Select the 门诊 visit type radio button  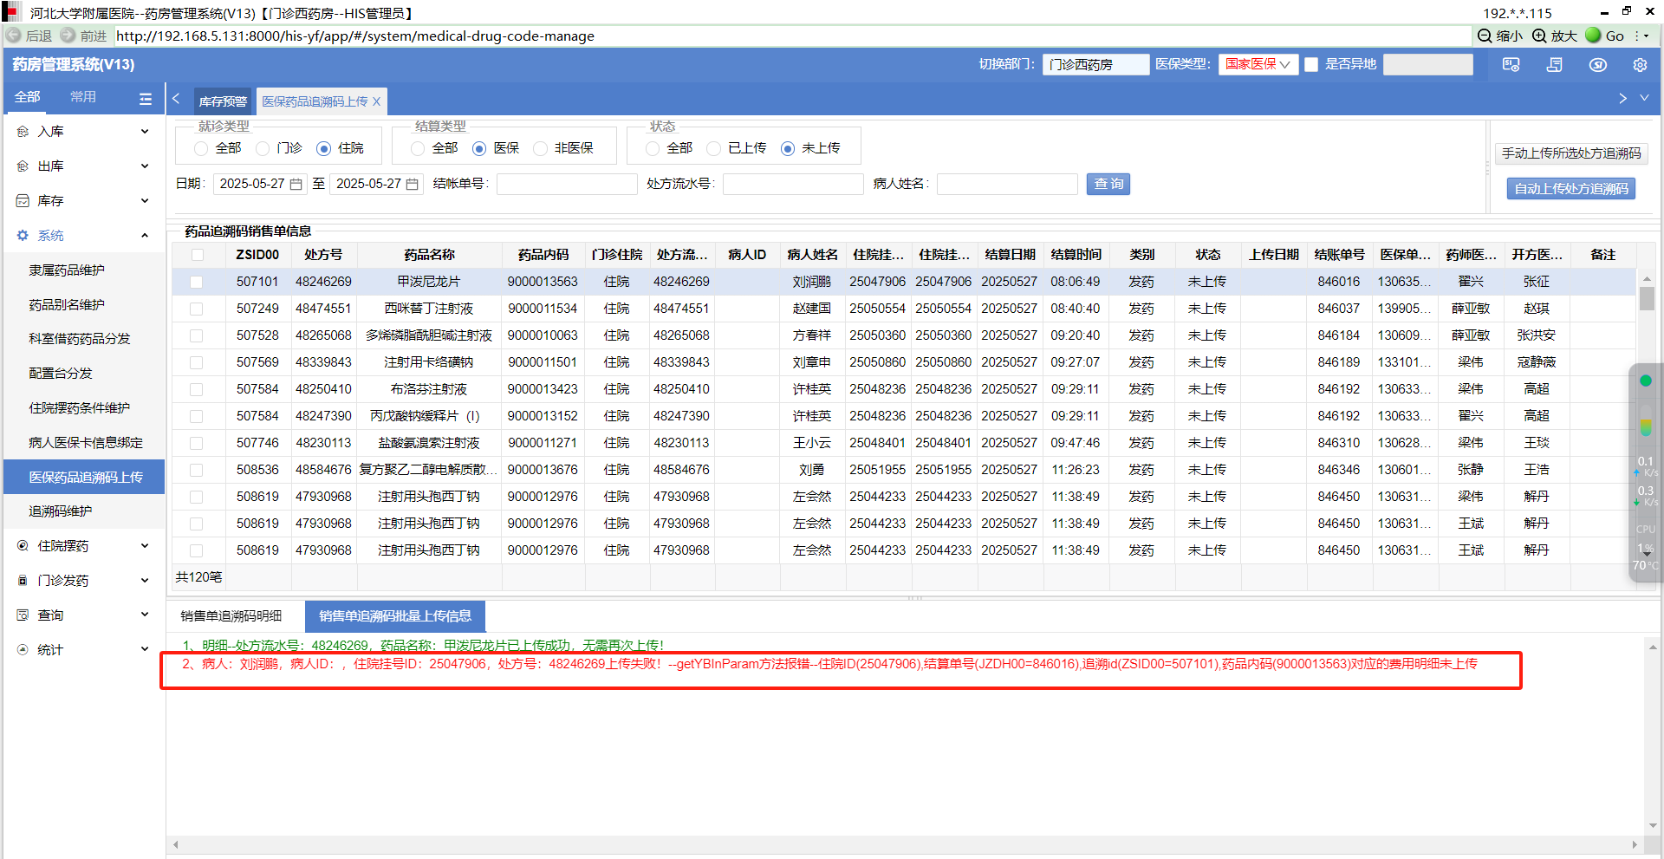click(263, 149)
